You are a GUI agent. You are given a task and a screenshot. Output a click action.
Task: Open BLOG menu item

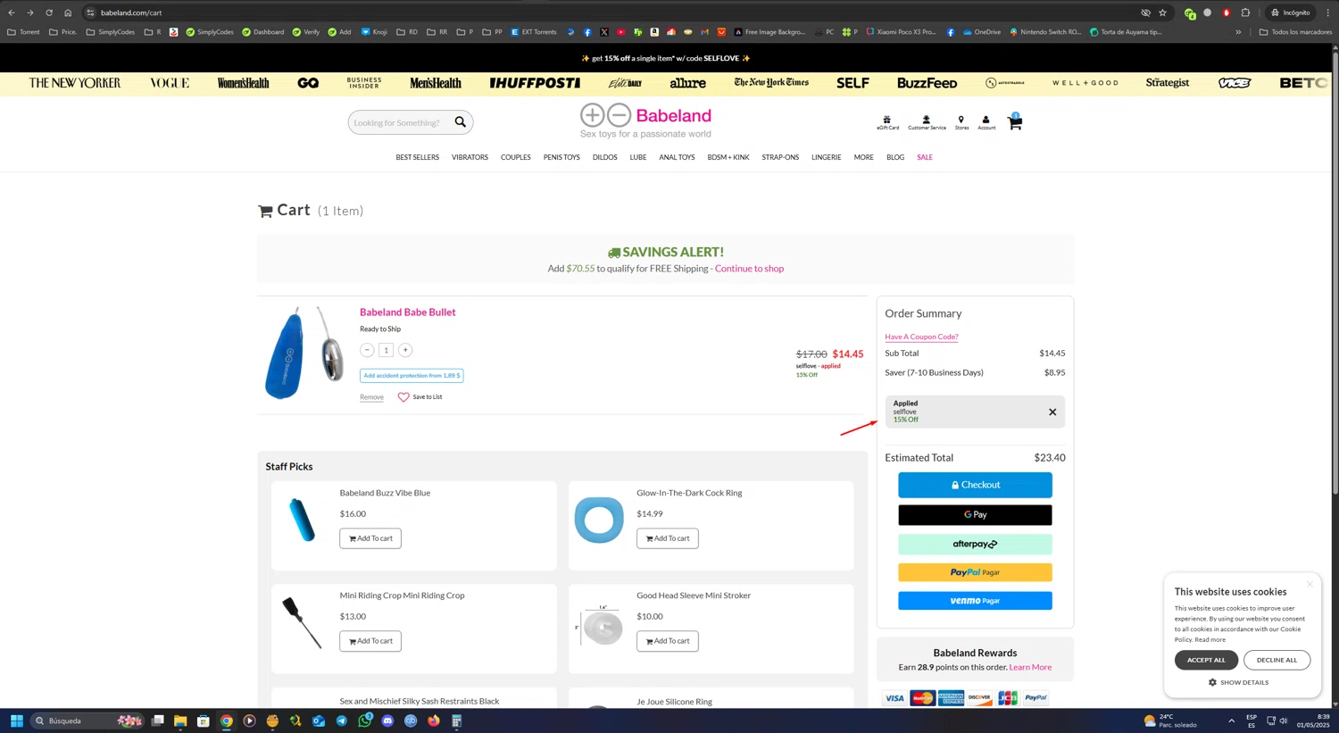[x=895, y=157]
